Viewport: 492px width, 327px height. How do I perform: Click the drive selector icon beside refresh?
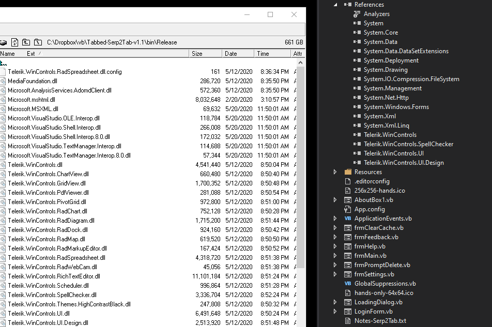(3, 42)
